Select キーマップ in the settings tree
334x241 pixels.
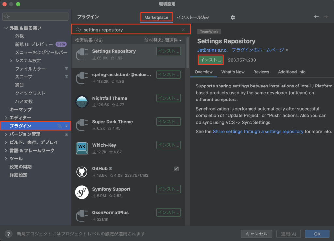coord(21,110)
